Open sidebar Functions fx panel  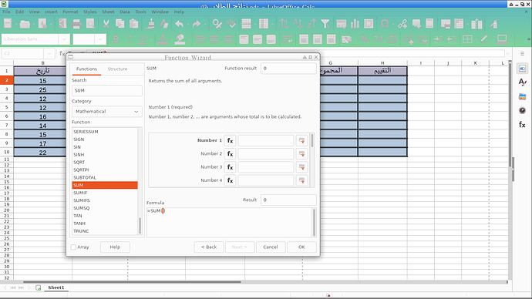[522, 124]
